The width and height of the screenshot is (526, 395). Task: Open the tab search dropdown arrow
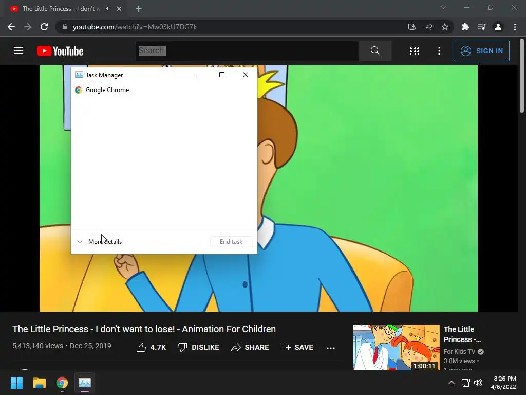tap(443, 7)
